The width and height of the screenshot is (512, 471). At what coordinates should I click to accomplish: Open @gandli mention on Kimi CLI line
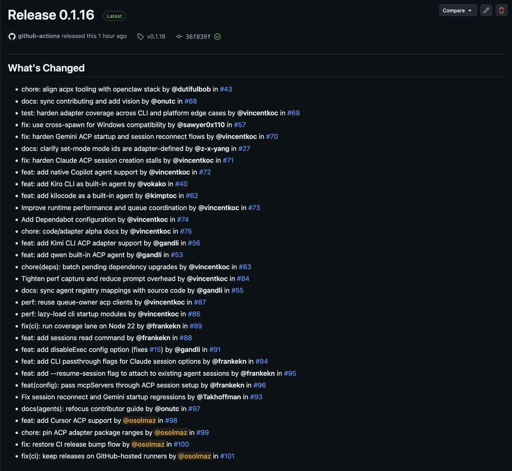coord(166,243)
